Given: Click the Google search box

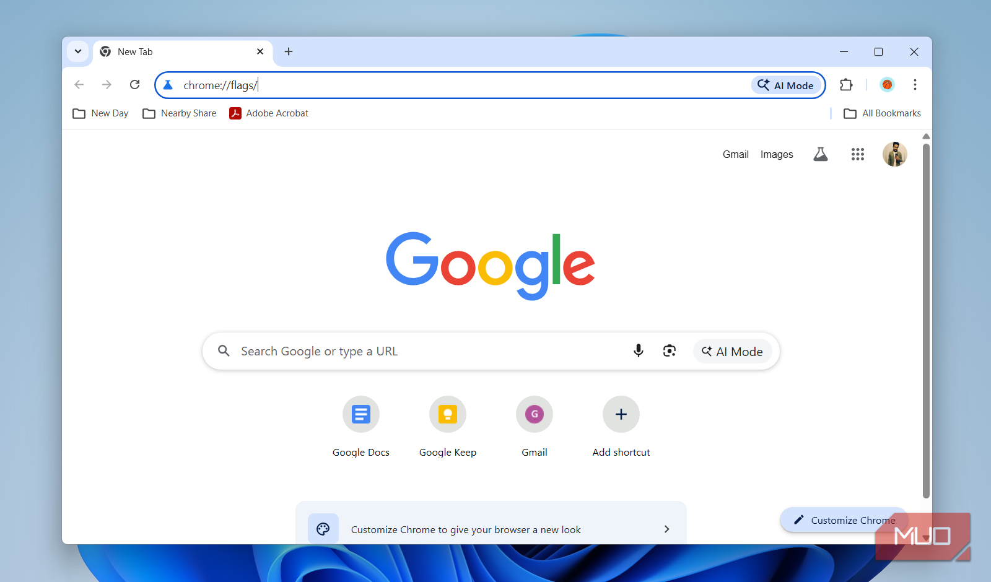Looking at the screenshot, I should click(x=491, y=351).
